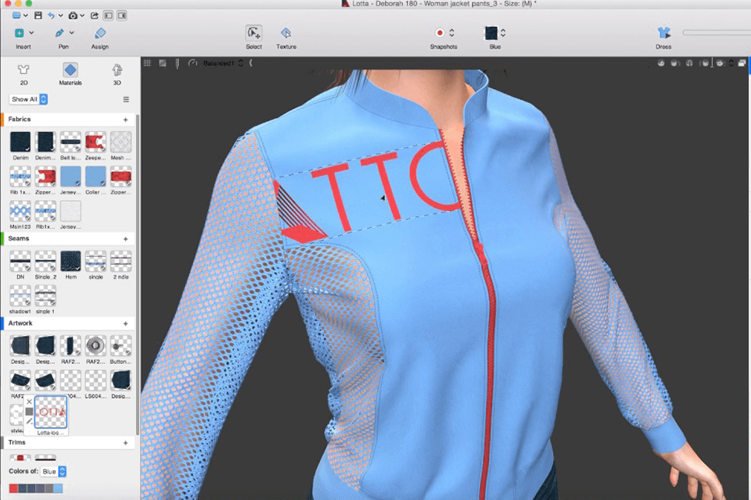Image resolution: width=751 pixels, height=500 pixels.
Task: Click the Undo arrow icon
Action: [51, 16]
